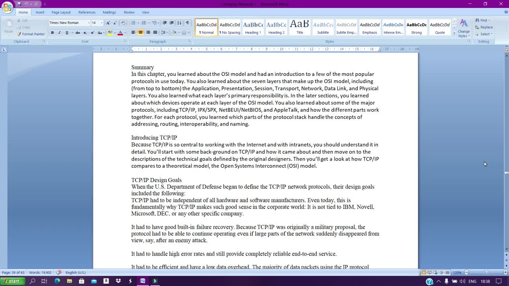Image resolution: width=509 pixels, height=286 pixels.
Task: Click the tab selector on ruler
Action: point(4,49)
